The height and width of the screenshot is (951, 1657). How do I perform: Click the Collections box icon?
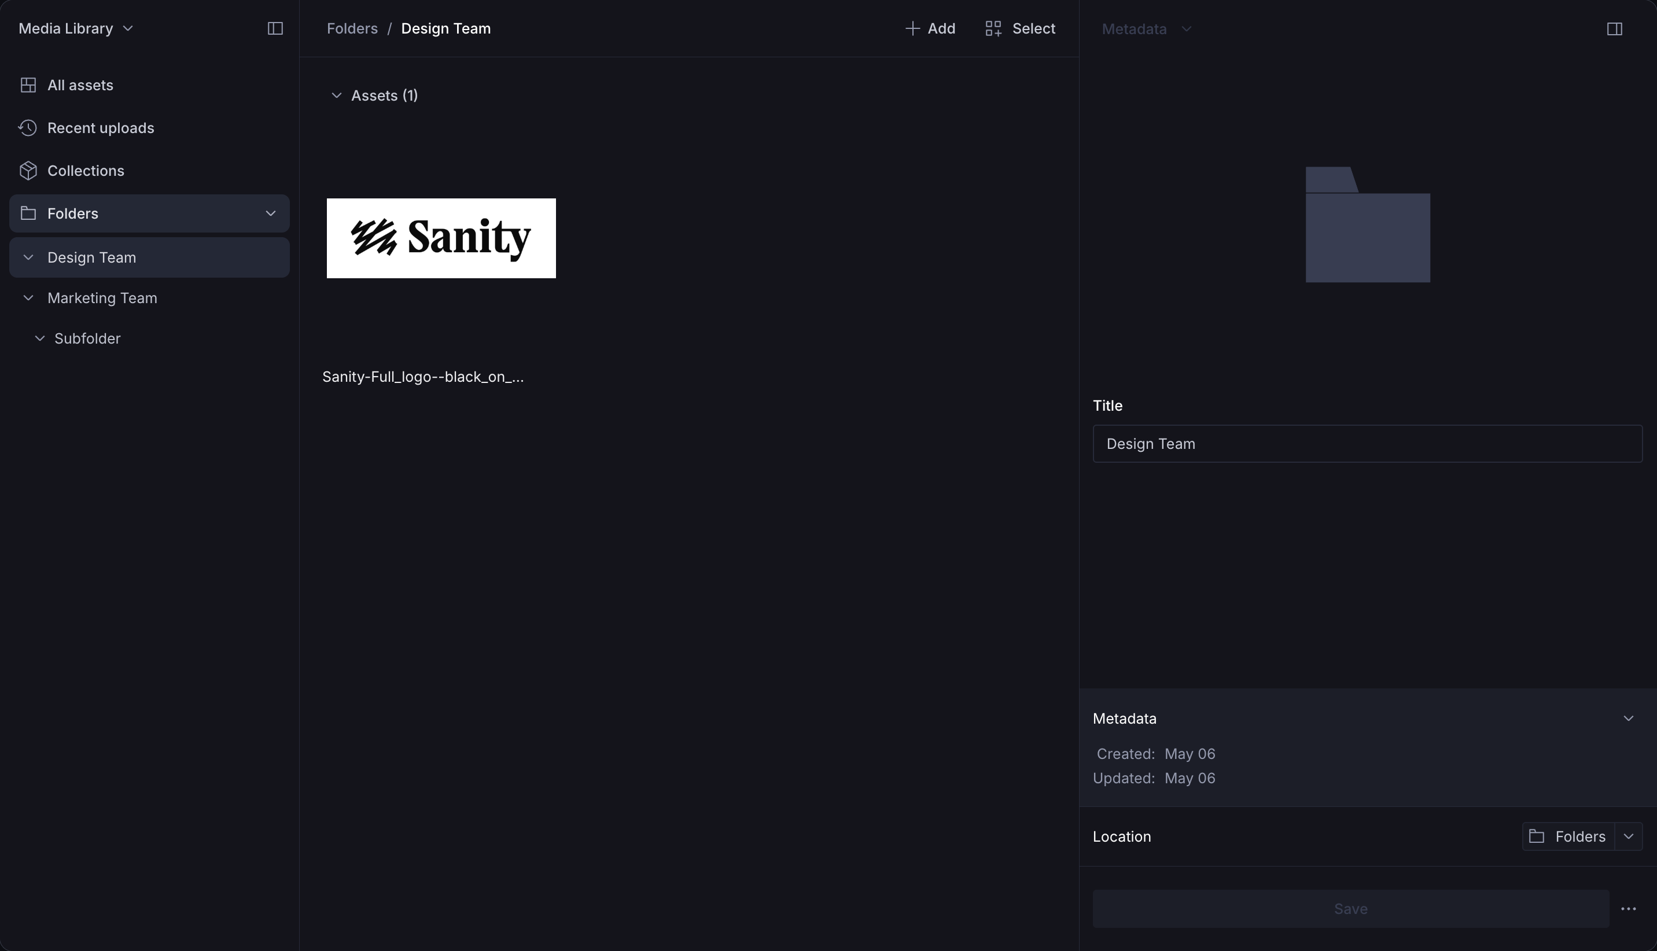28,171
